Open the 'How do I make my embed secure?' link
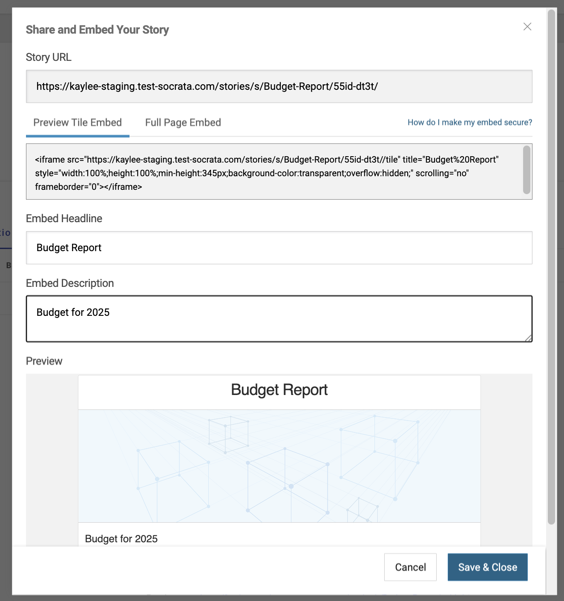The width and height of the screenshot is (564, 601). [x=470, y=123]
